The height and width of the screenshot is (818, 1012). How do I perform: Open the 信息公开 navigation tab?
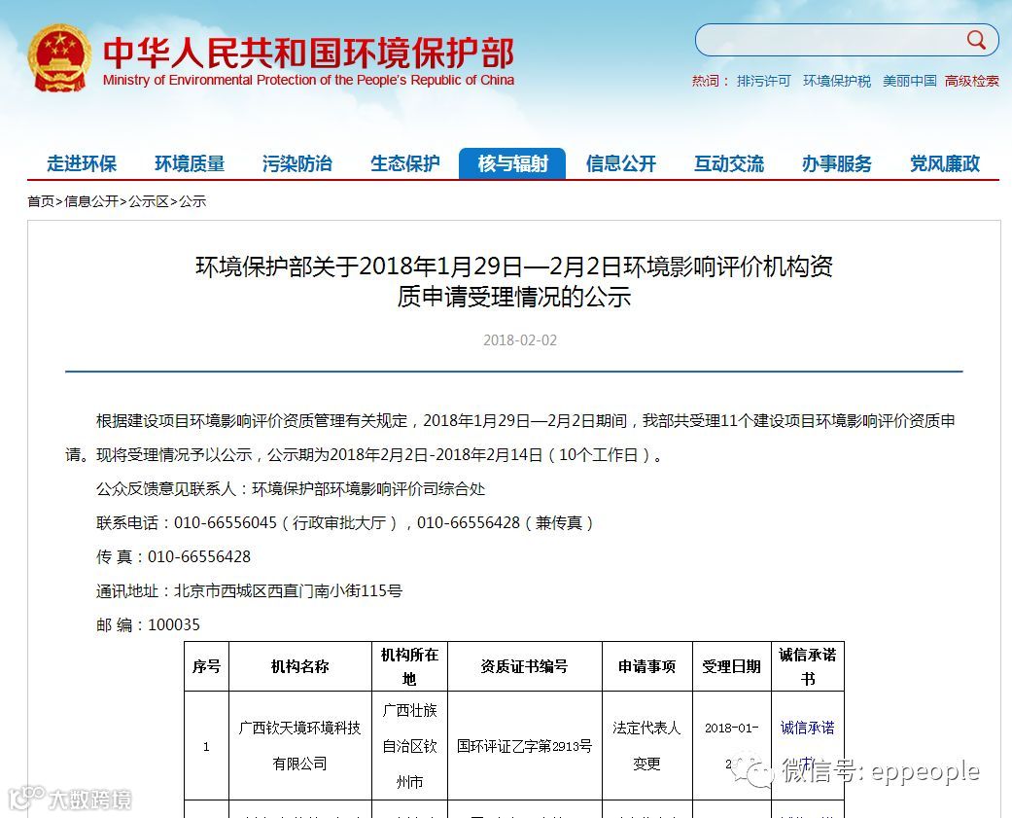point(621,163)
